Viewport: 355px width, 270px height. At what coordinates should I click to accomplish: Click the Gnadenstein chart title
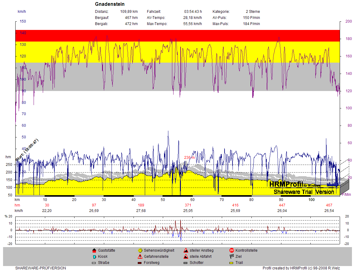click(x=110, y=4)
